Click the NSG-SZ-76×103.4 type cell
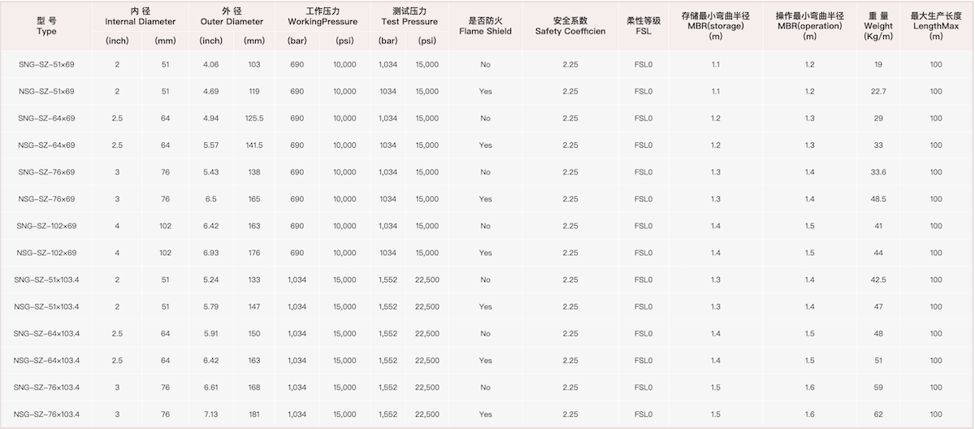Image resolution: width=975 pixels, height=429 pixels. coord(46,414)
